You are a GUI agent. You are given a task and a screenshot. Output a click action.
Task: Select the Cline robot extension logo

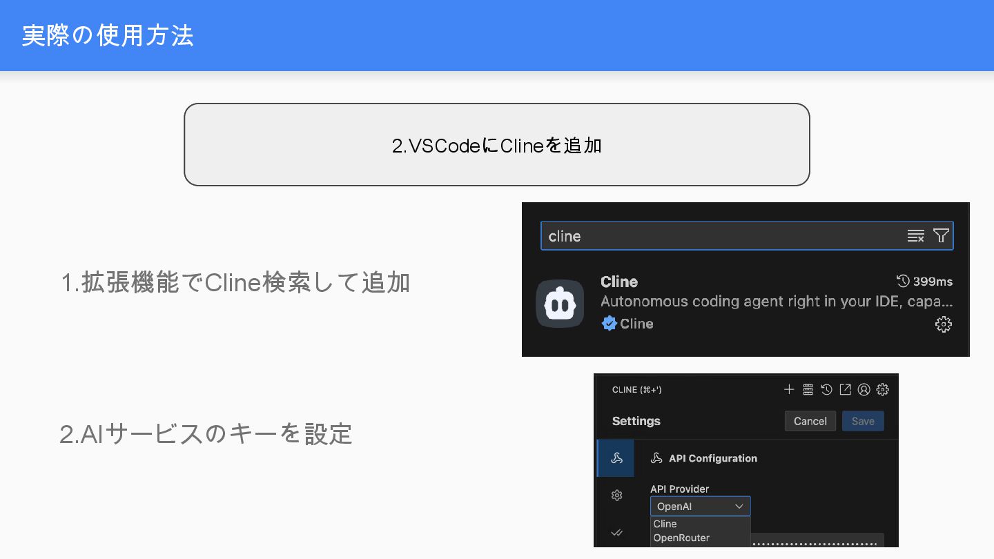(560, 304)
